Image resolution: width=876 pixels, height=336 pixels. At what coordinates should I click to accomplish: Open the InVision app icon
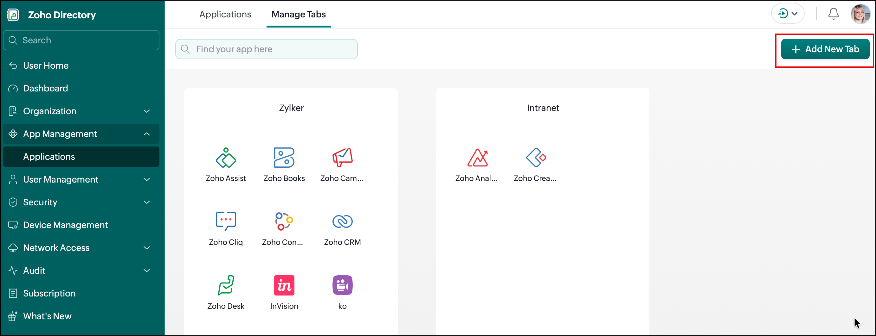284,285
